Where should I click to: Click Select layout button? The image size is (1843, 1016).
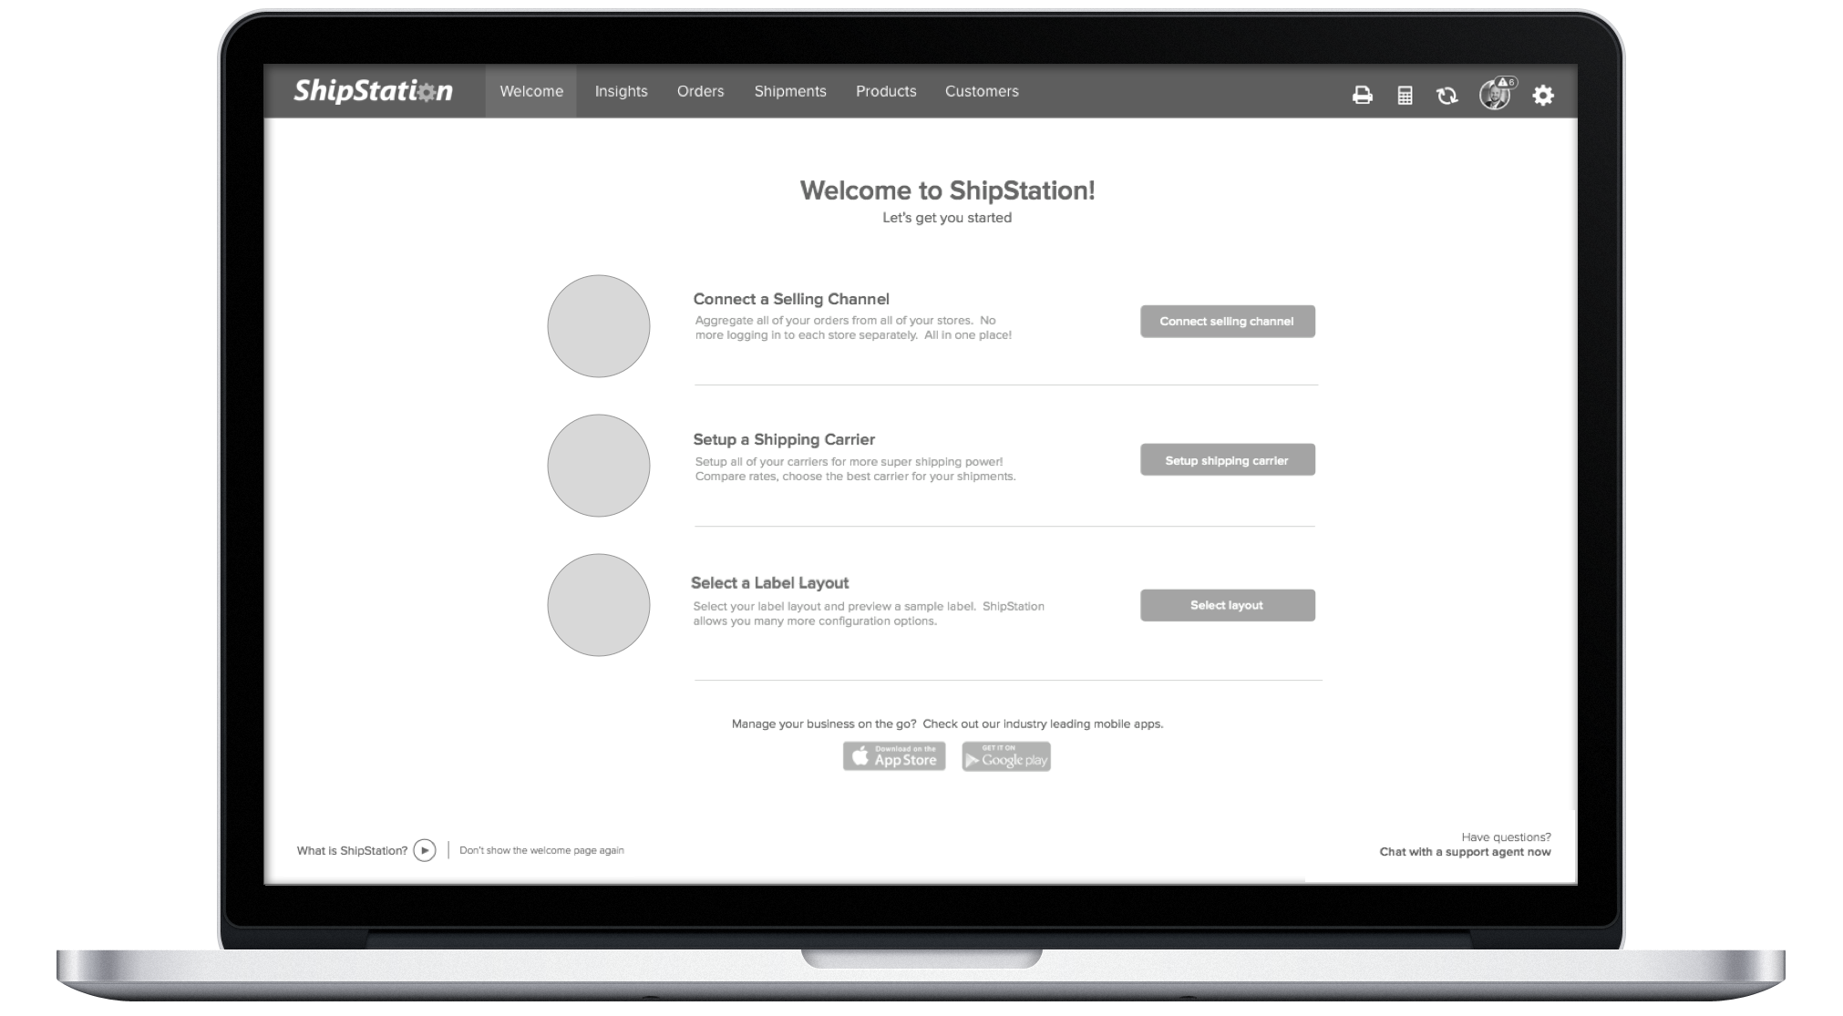tap(1228, 604)
